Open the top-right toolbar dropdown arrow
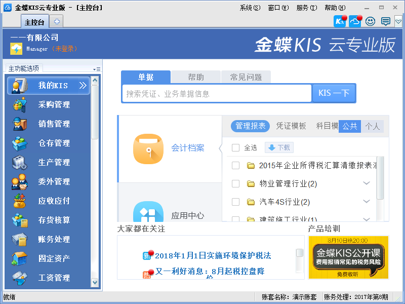Screen dimensions: 405x304 click(398, 21)
